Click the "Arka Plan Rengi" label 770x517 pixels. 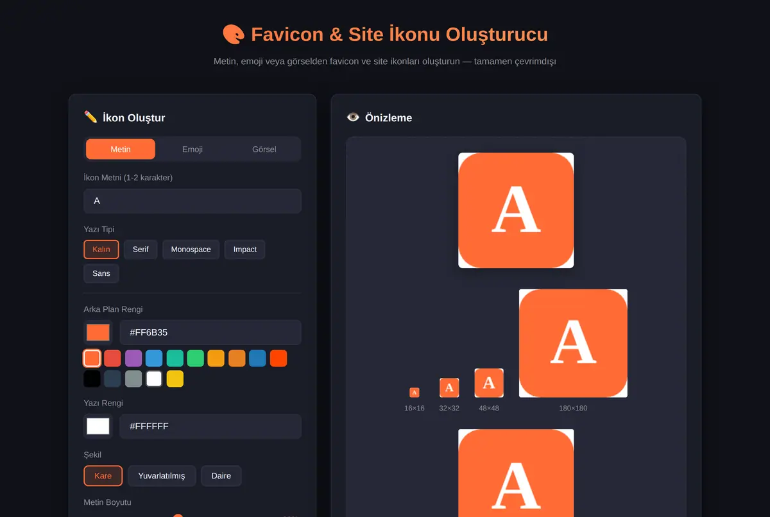point(113,309)
